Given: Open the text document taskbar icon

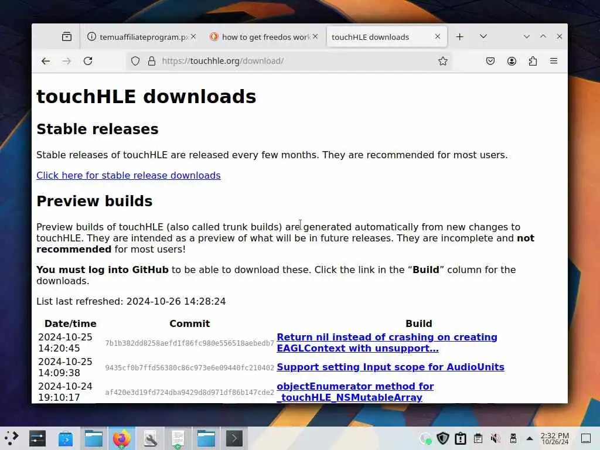Looking at the screenshot, I should pyautogui.click(x=178, y=438).
